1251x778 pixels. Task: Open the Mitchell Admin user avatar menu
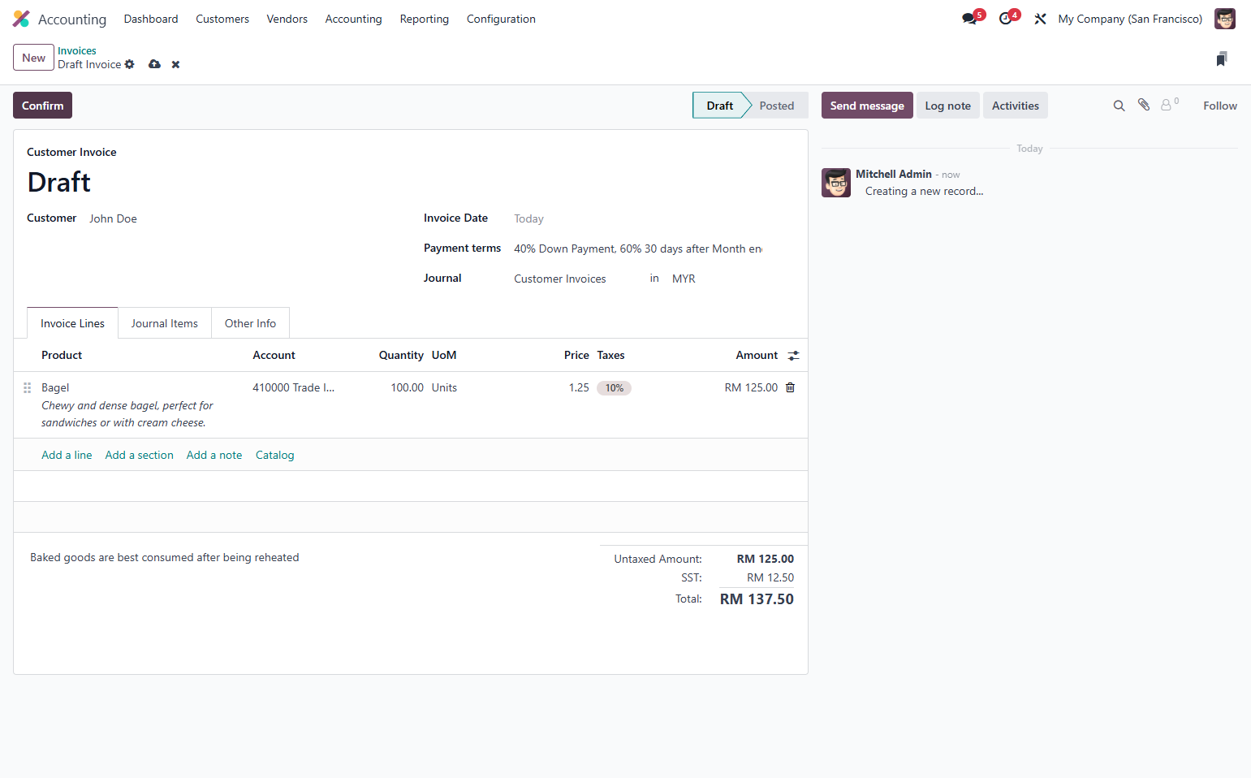[x=1224, y=19]
